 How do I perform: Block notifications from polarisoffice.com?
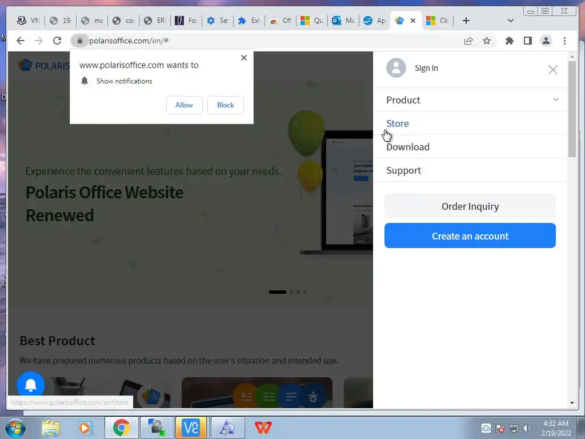pyautogui.click(x=225, y=105)
